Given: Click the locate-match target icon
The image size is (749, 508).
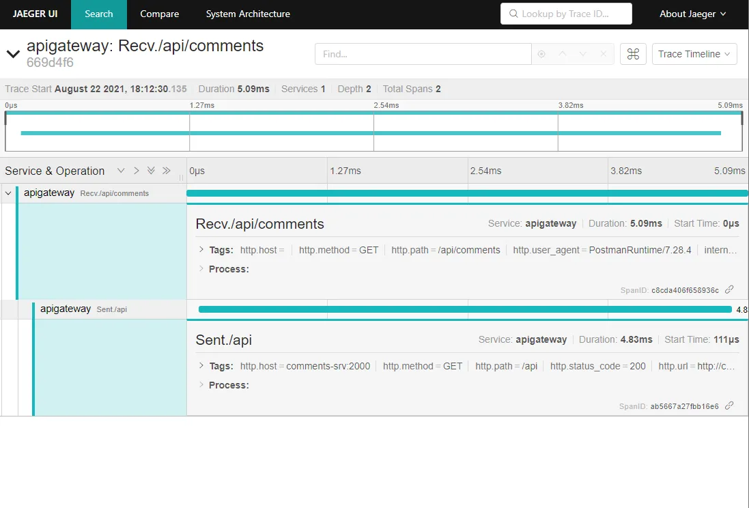Looking at the screenshot, I should click(x=541, y=54).
